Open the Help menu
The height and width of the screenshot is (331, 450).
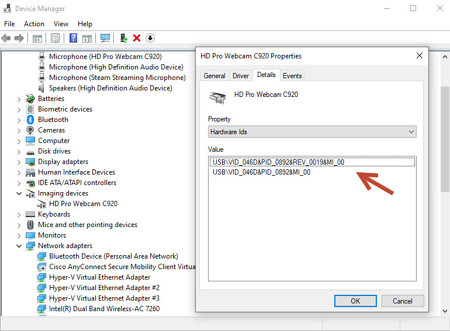(85, 24)
